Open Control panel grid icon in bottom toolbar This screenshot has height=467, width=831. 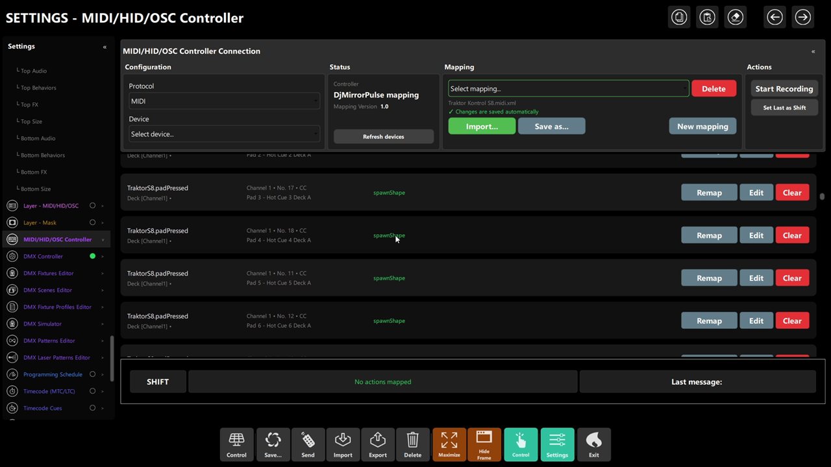[236, 445]
